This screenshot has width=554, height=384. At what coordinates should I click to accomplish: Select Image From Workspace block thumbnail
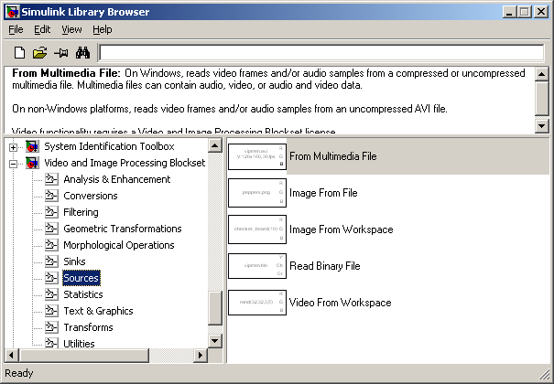[257, 229]
